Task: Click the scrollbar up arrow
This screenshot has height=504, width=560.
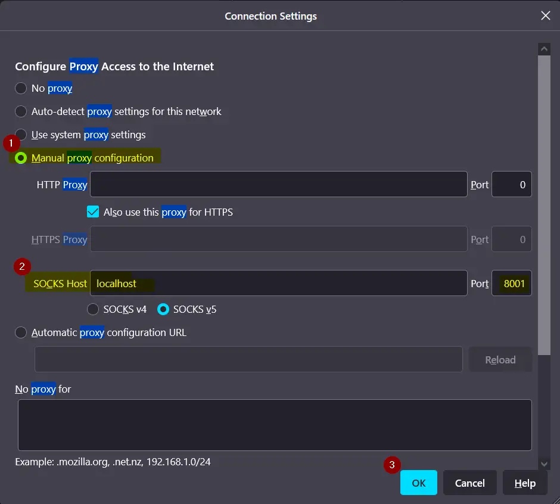Action: (544, 49)
